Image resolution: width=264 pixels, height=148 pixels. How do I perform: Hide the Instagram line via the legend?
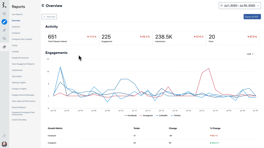(146, 115)
